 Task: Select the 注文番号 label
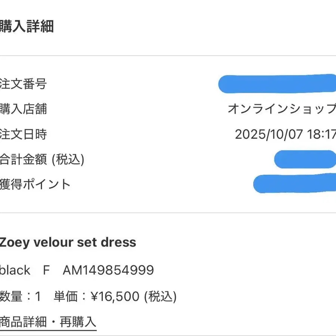tap(24, 84)
